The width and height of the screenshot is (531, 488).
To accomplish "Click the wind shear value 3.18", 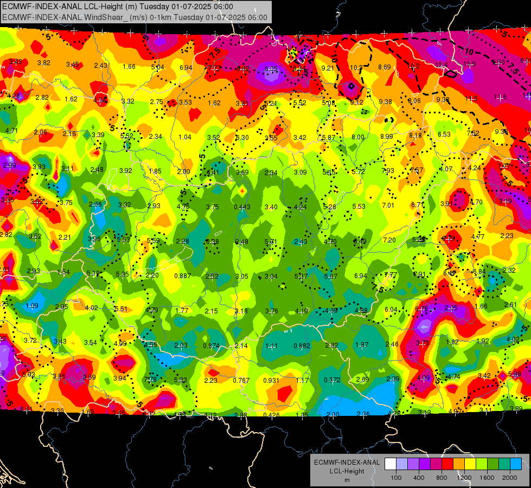I will pyautogui.click(x=241, y=311).
